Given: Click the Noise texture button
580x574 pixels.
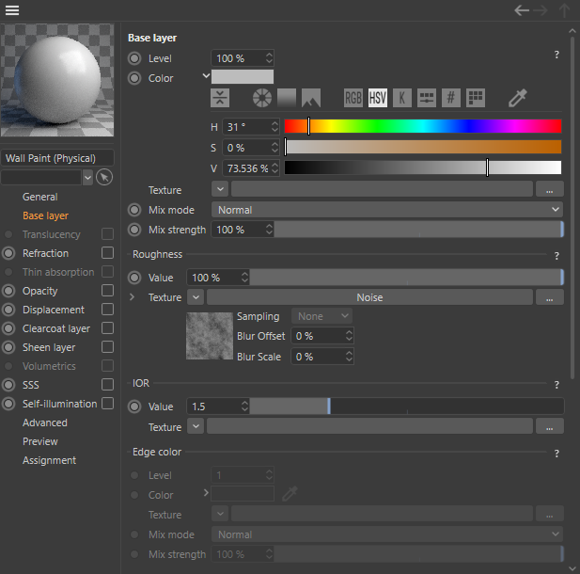Looking at the screenshot, I should click(x=369, y=297).
